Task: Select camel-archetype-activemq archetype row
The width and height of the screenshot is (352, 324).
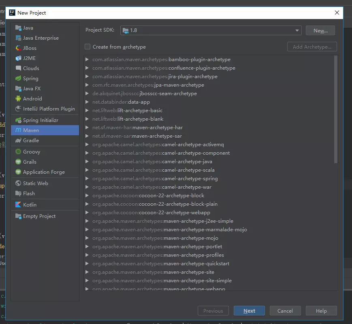Action: (209, 145)
